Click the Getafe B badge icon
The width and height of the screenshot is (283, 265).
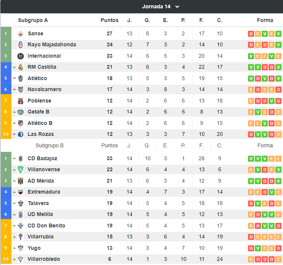(21, 112)
